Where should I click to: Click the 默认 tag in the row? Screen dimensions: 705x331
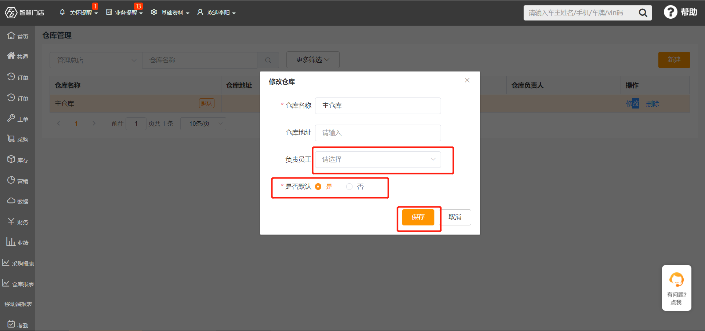pos(207,103)
